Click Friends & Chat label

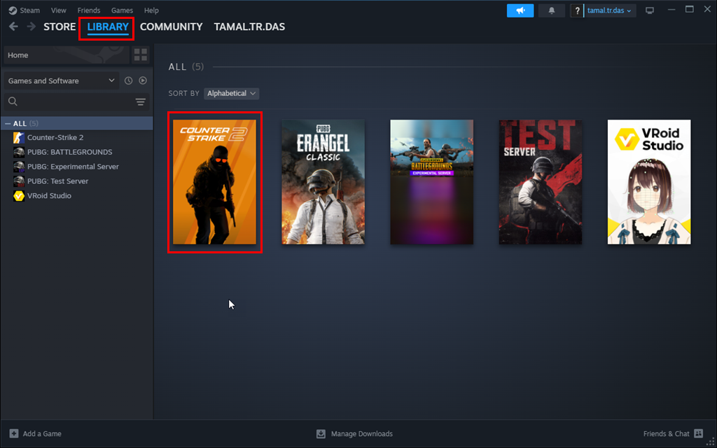coord(667,433)
